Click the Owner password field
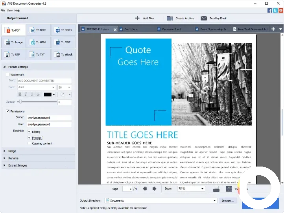Image resolution: width=284 pixels, height=213 pixels. pos(49,118)
